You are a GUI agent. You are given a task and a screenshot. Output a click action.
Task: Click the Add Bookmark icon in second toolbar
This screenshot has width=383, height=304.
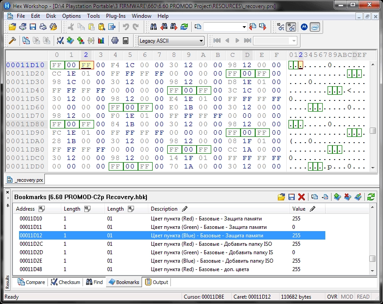71,40
